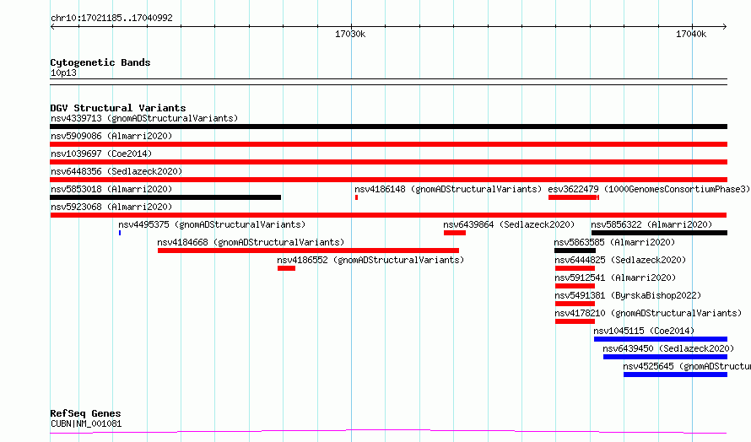Viewport: 751px width, 442px height.
Task: Click the red bar under nsv6448356
Action: (x=388, y=180)
